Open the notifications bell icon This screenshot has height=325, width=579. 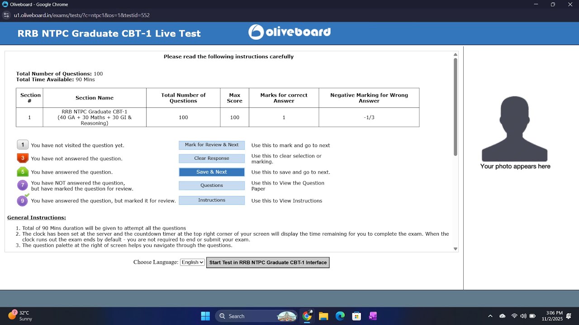pos(569,316)
